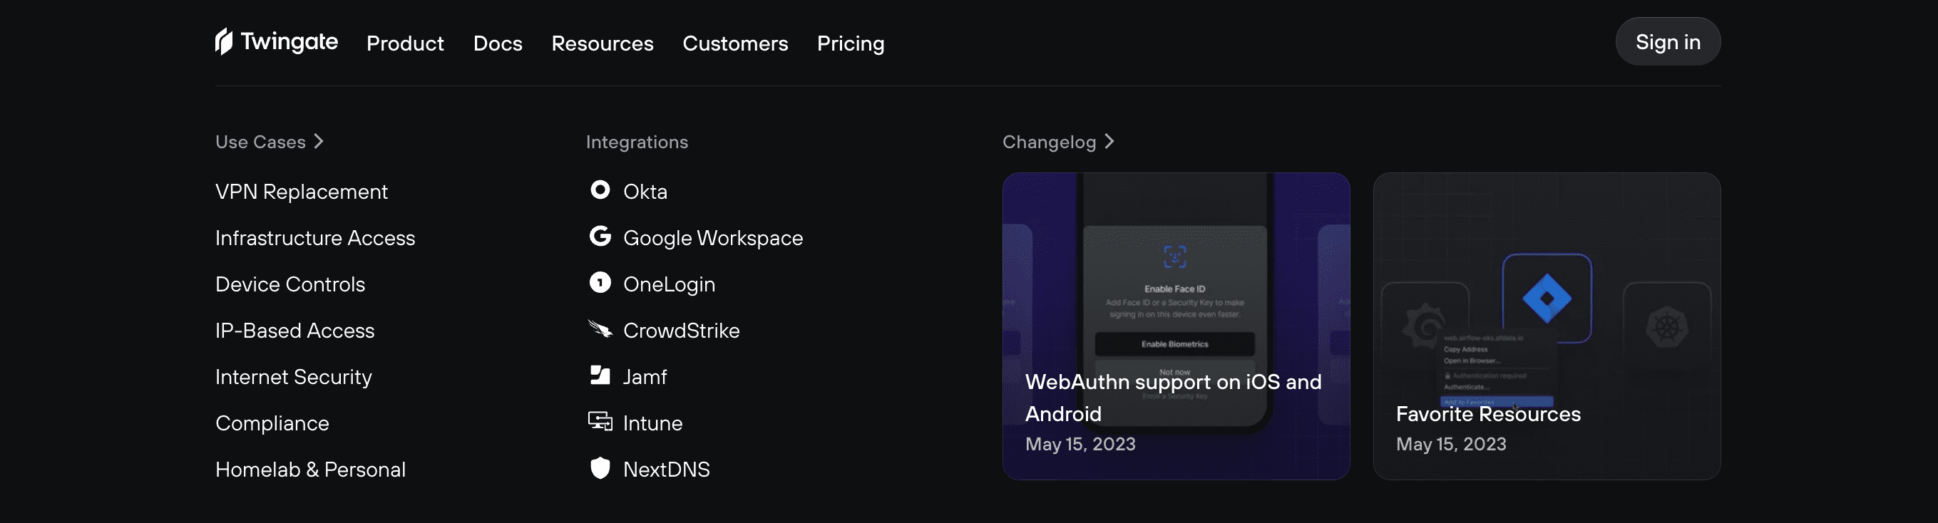The image size is (1938, 523).
Task: Open the CrowdStrike text link
Action: point(681,331)
